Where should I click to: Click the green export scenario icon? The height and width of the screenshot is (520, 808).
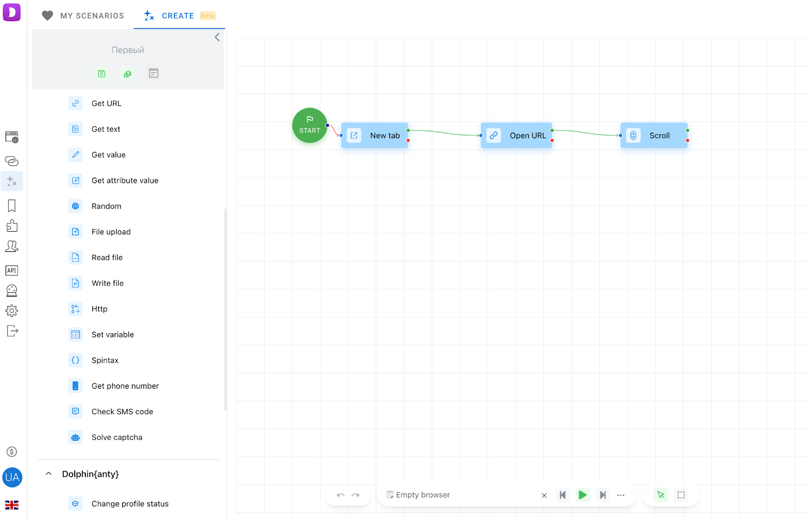127,74
